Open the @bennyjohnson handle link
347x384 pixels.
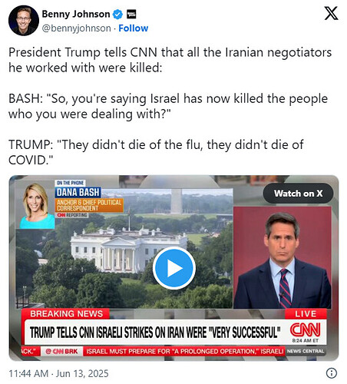pos(76,28)
